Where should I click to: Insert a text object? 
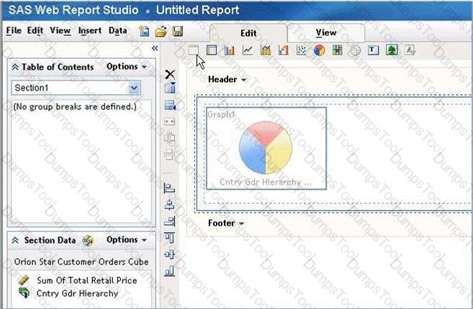[373, 50]
